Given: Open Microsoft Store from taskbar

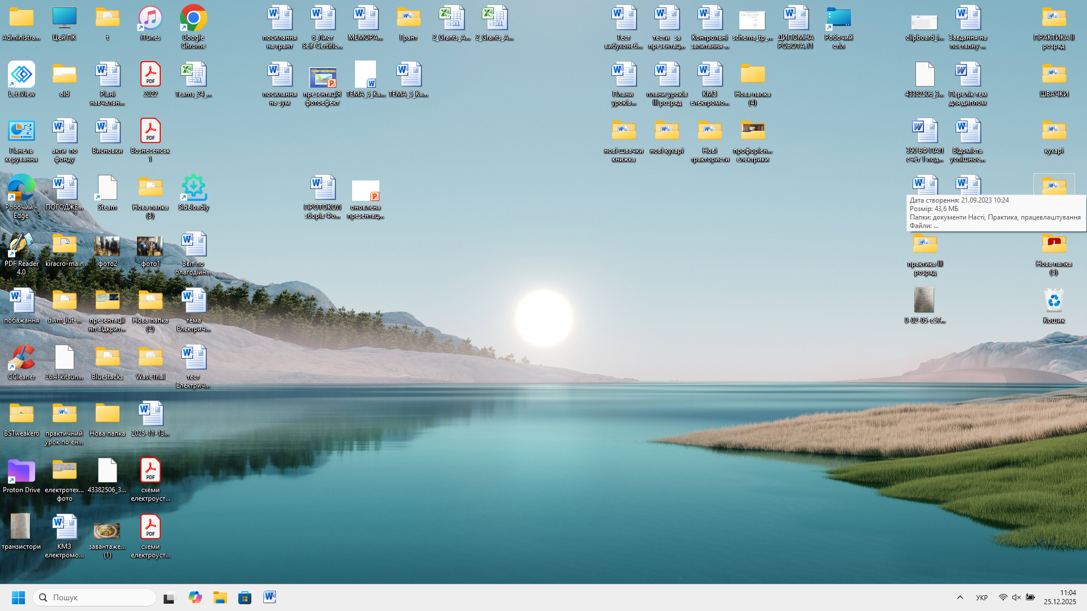Looking at the screenshot, I should coord(245,597).
